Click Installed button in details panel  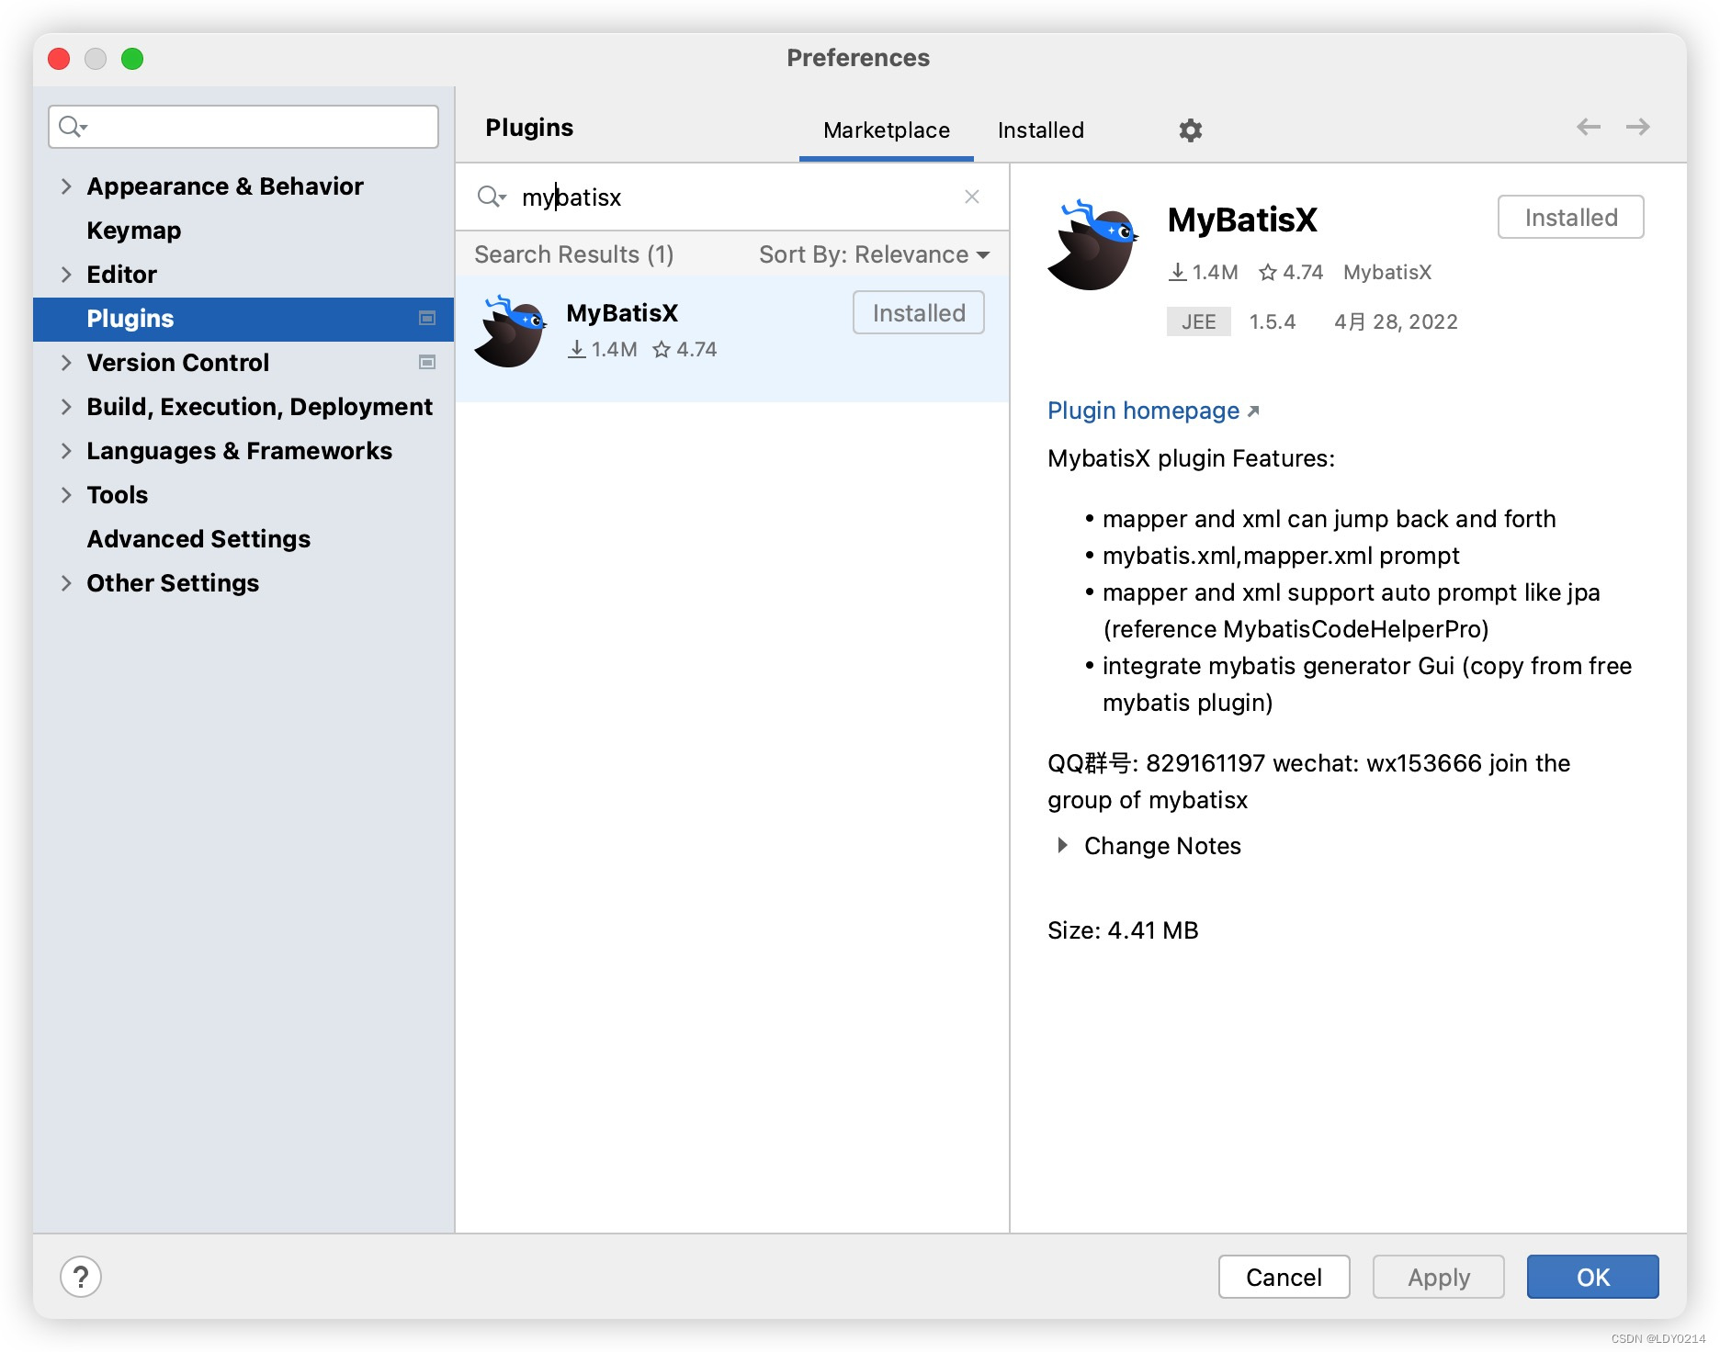click(1571, 217)
